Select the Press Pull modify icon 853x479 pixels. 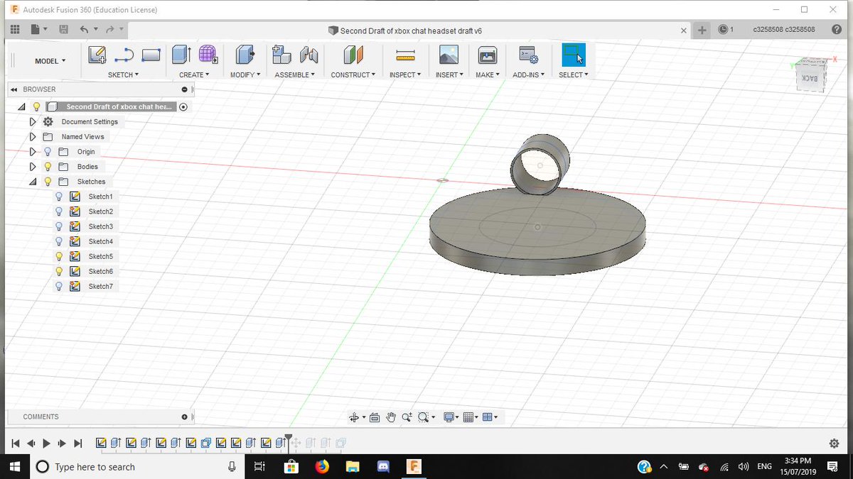coord(245,55)
